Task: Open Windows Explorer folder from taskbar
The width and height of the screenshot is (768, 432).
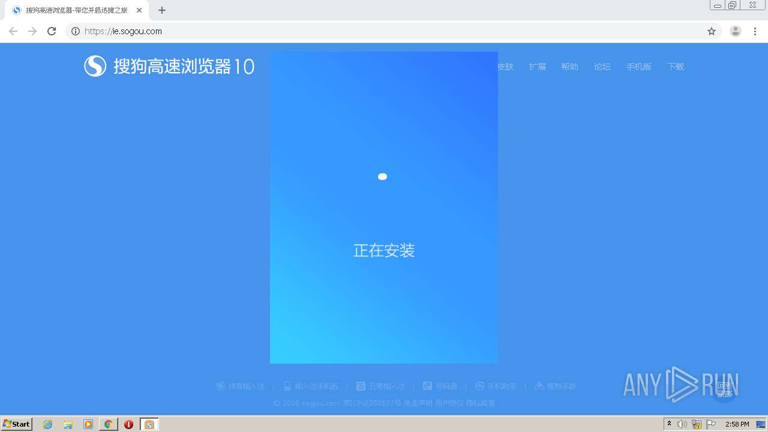Action: 68,424
